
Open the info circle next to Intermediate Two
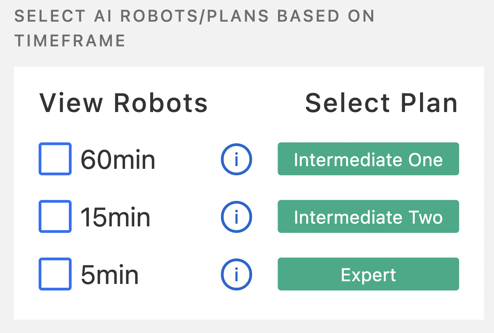pos(237,217)
